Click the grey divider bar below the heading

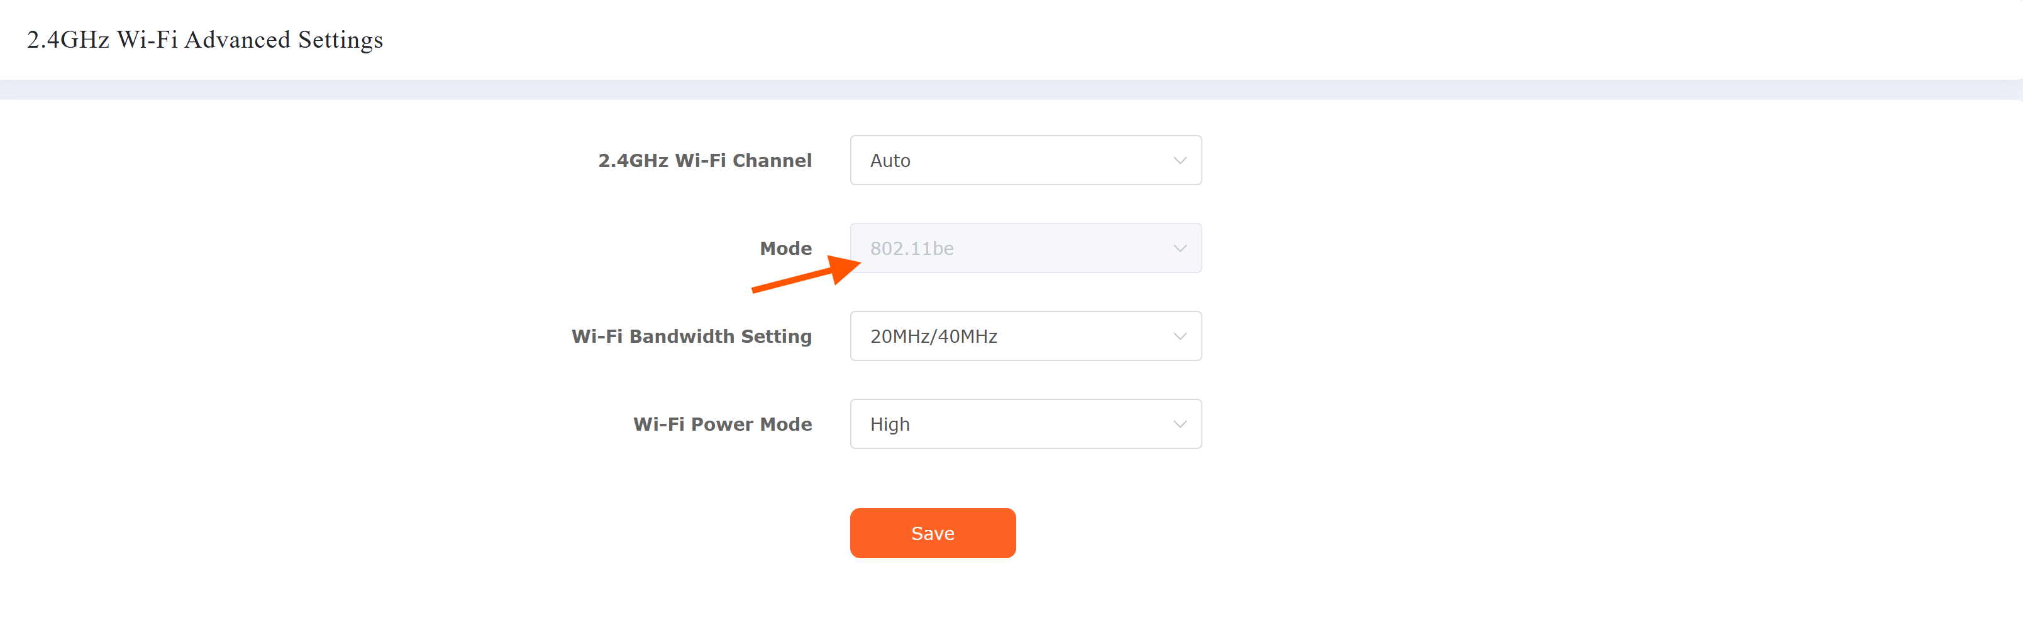[x=1011, y=89]
